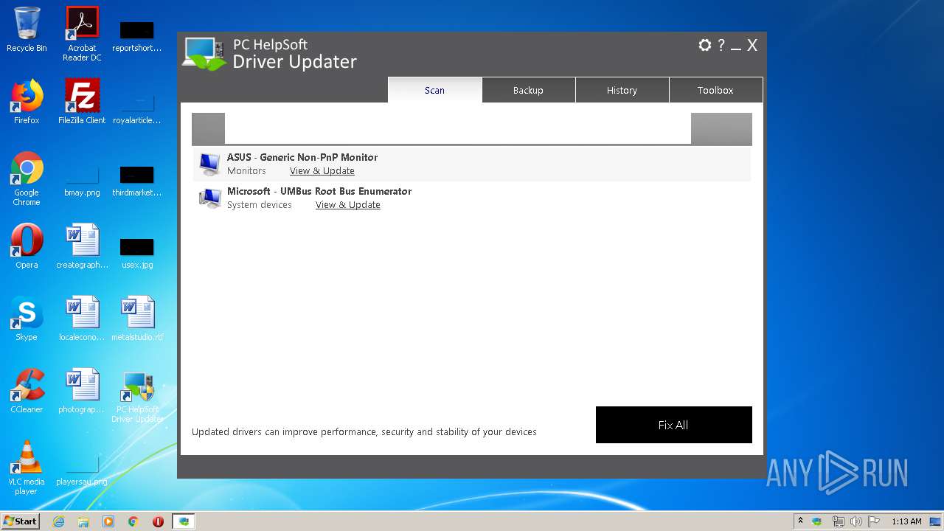Switch to the Backup tab
Viewport: 944px width, 531px height.
(x=528, y=90)
